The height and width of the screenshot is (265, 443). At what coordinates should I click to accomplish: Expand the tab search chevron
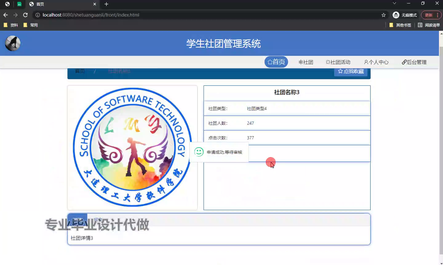click(394, 3)
